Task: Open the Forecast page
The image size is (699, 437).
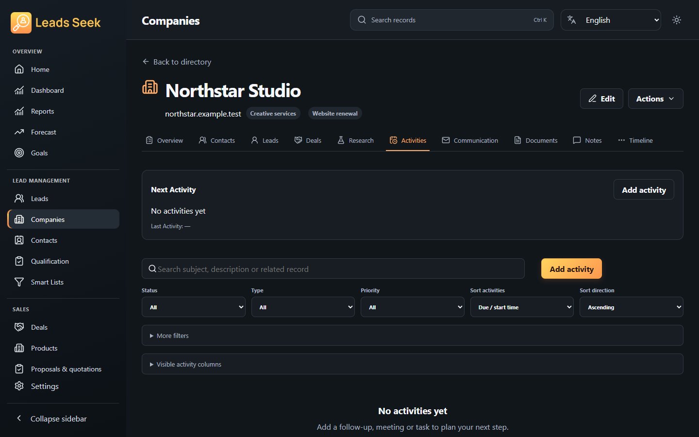Action: [63, 132]
